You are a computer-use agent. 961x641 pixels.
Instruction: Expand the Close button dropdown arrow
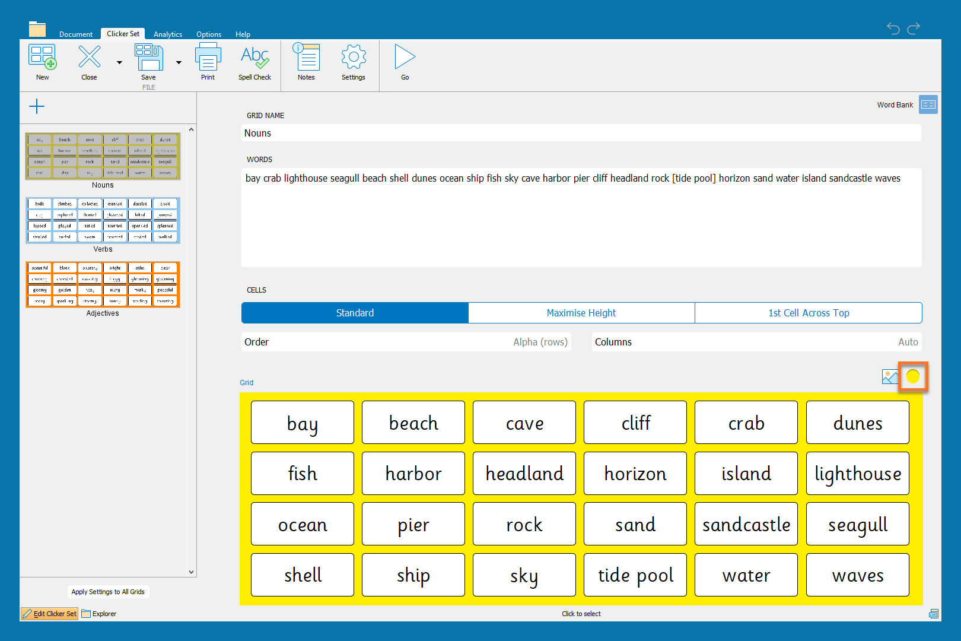click(119, 62)
